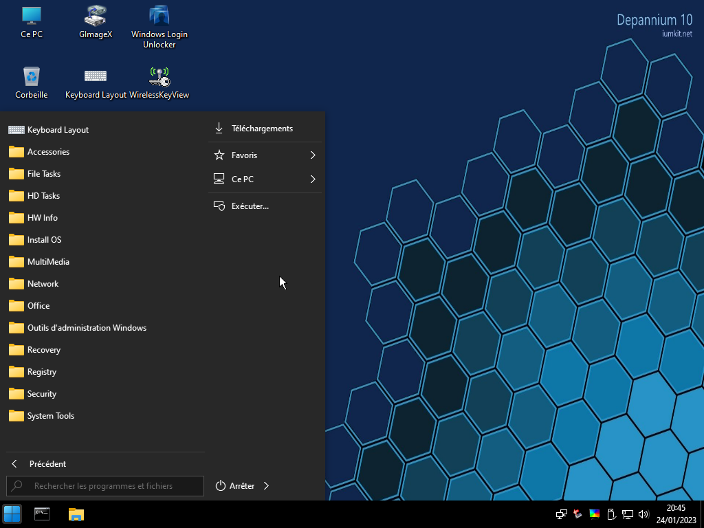Select Ce PC start menu entry
Viewport: 704px width, 528px height.
(x=265, y=179)
